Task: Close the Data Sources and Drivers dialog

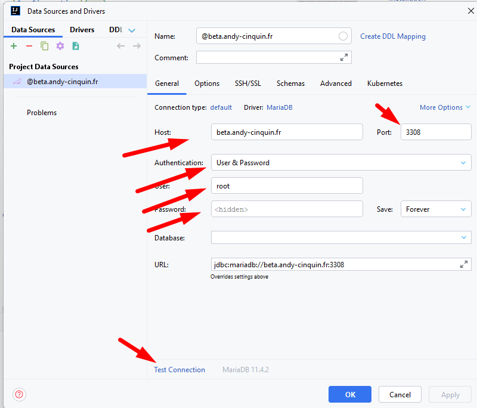Action: pos(470,11)
